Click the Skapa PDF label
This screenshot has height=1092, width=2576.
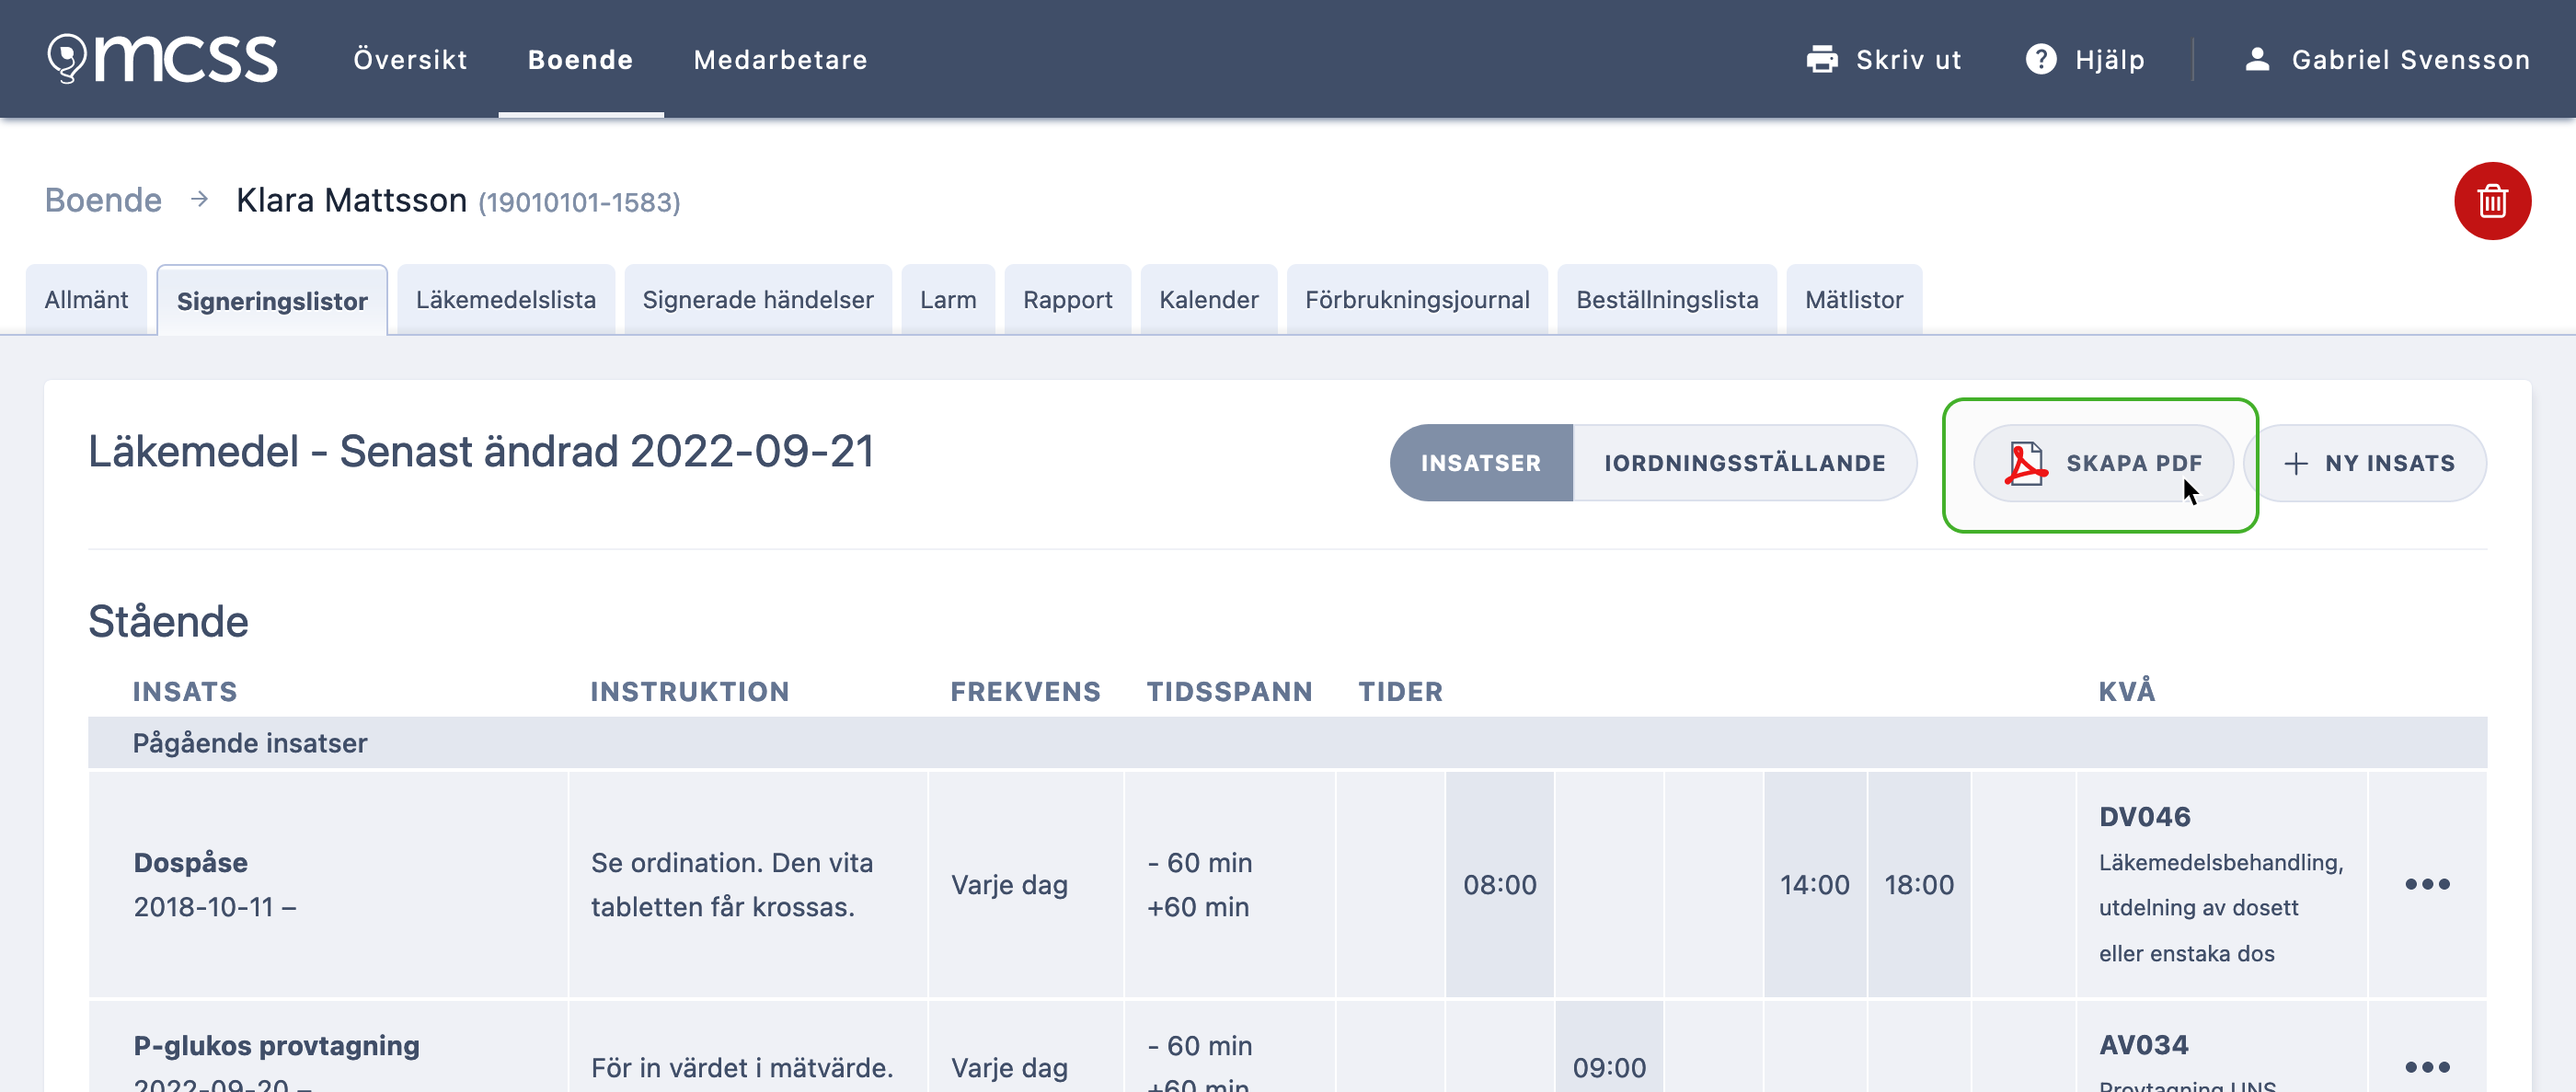[2134, 464]
